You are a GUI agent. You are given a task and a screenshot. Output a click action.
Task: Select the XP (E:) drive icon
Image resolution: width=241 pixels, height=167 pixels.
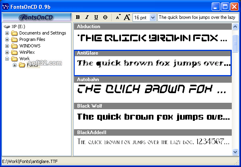7,26
